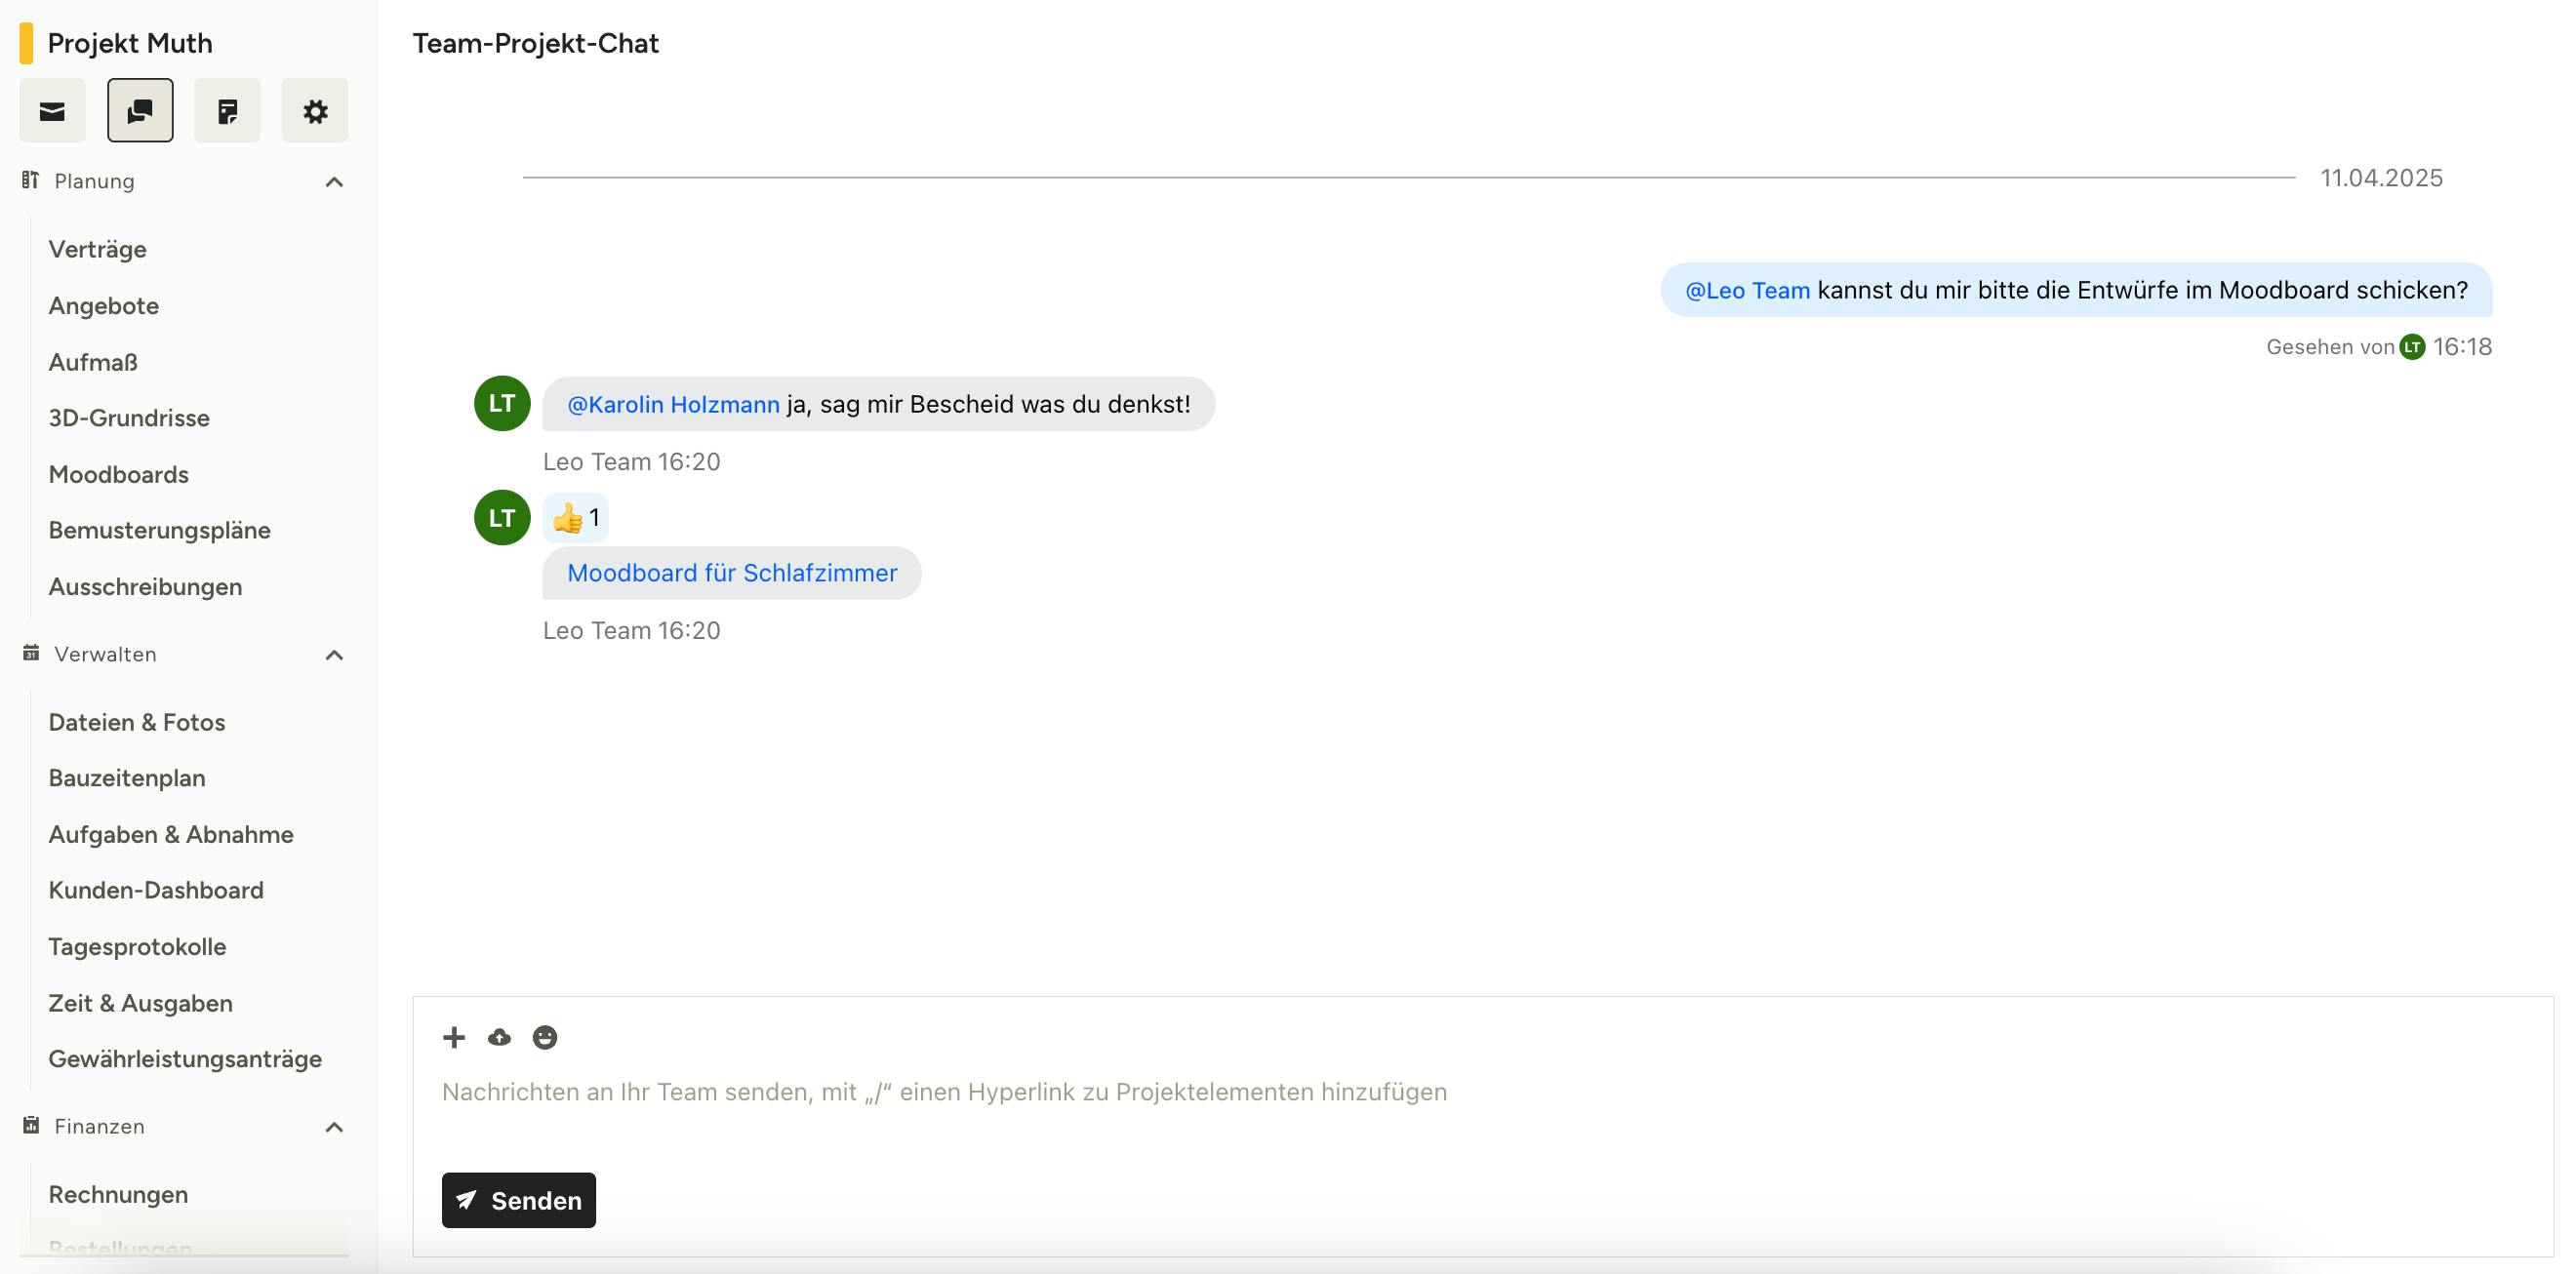Click Leo Team 16:20 under Bescheid message

[631, 461]
